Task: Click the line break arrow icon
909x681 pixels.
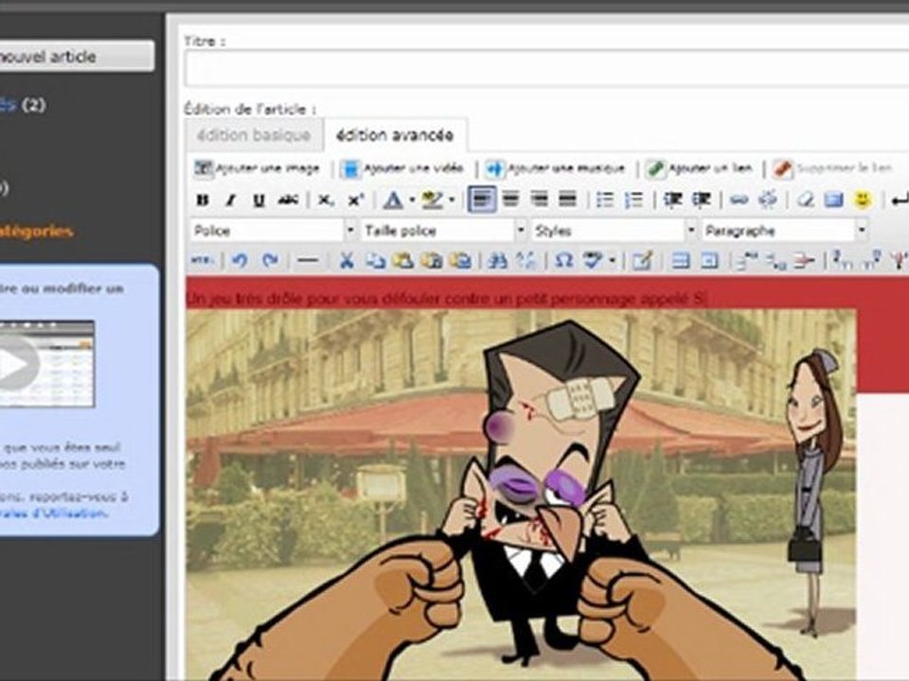Action: coord(899,201)
